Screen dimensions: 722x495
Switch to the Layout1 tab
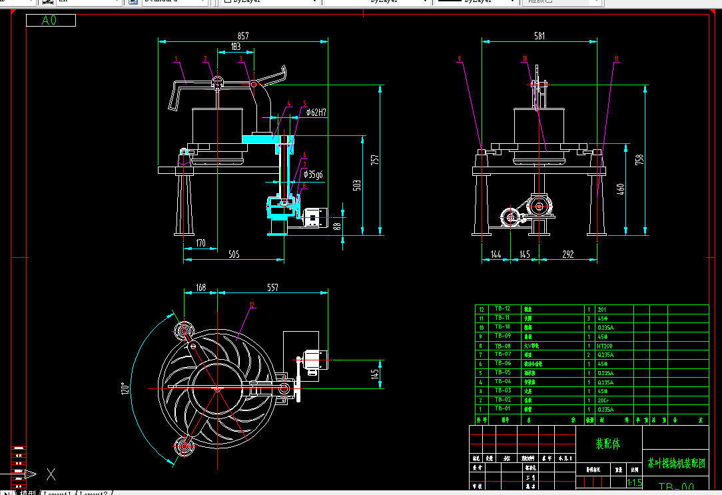point(57,492)
